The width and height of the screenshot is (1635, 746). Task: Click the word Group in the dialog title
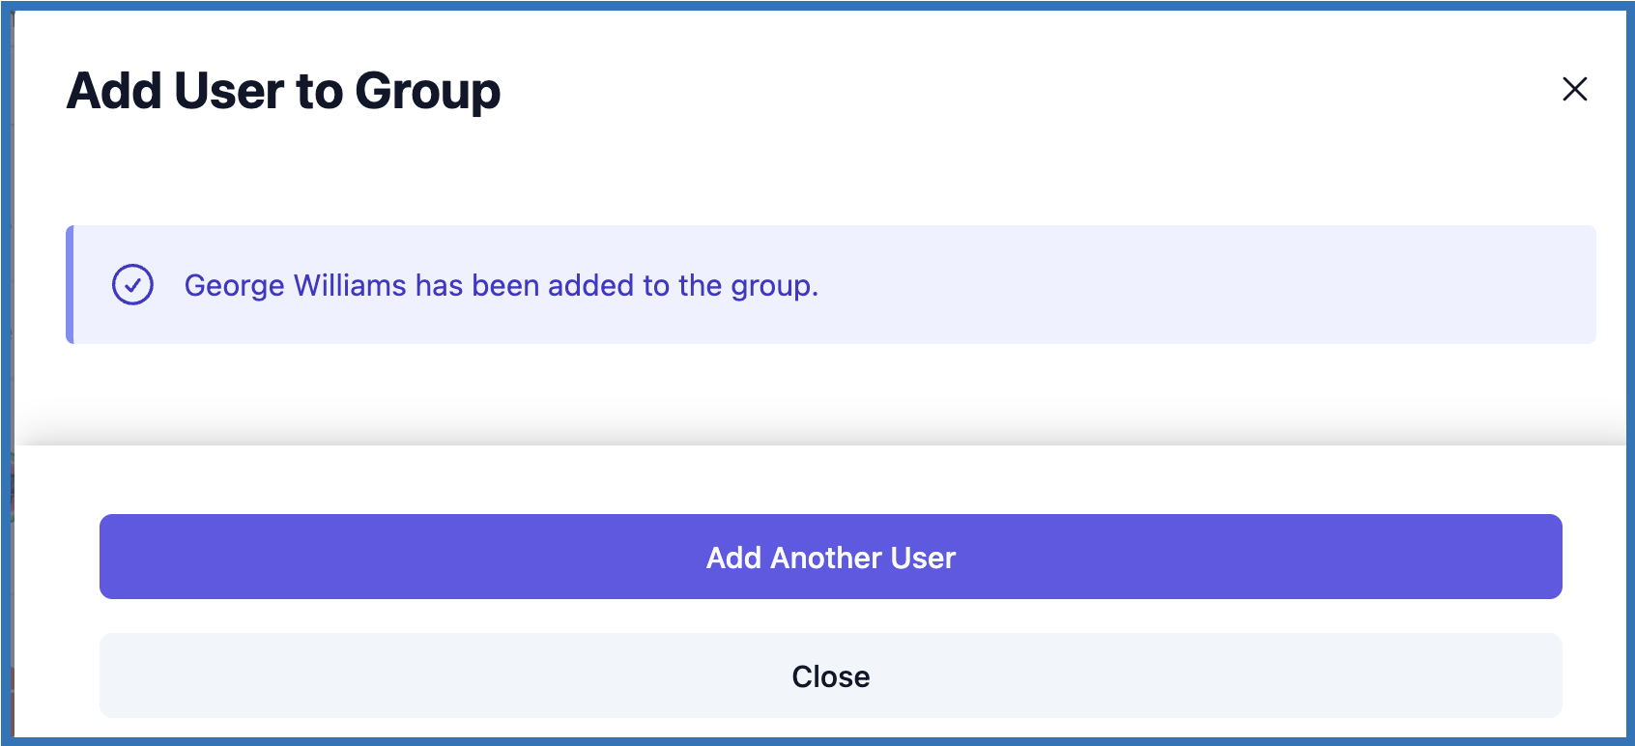(427, 92)
